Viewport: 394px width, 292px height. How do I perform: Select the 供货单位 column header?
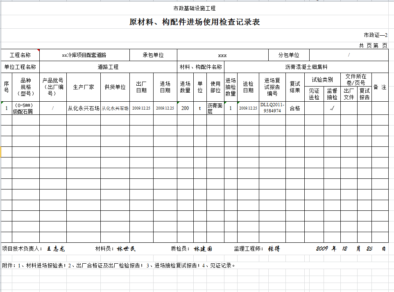pyautogui.click(x=115, y=87)
